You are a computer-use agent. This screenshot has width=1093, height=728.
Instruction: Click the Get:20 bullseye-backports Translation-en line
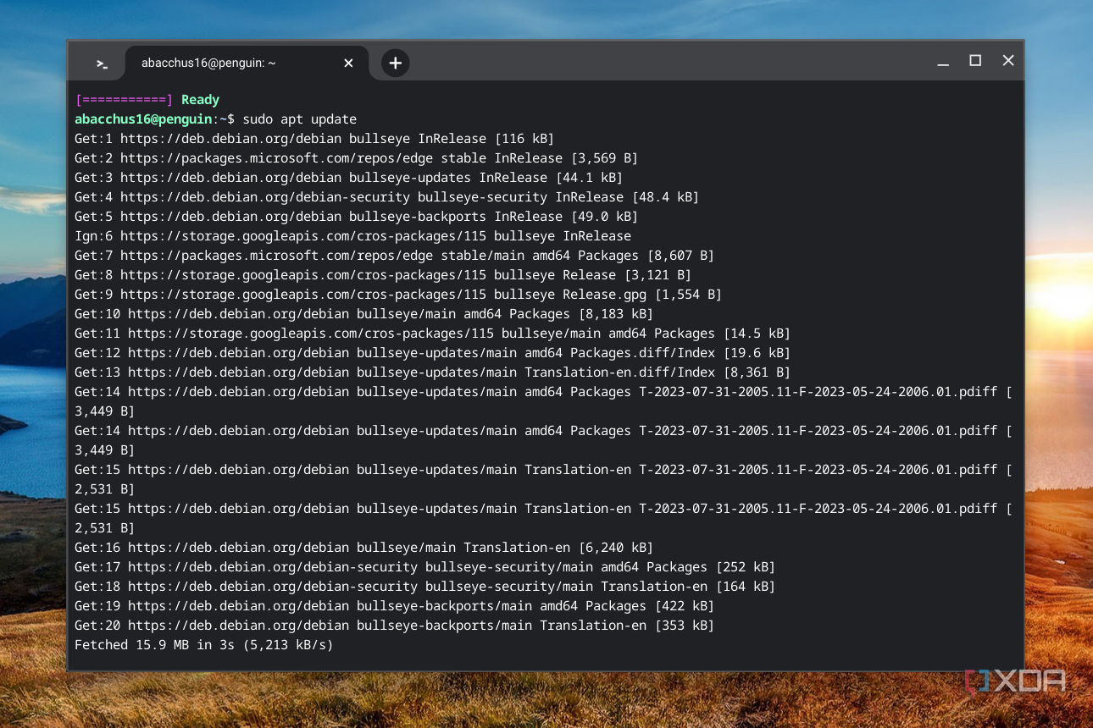[394, 626]
